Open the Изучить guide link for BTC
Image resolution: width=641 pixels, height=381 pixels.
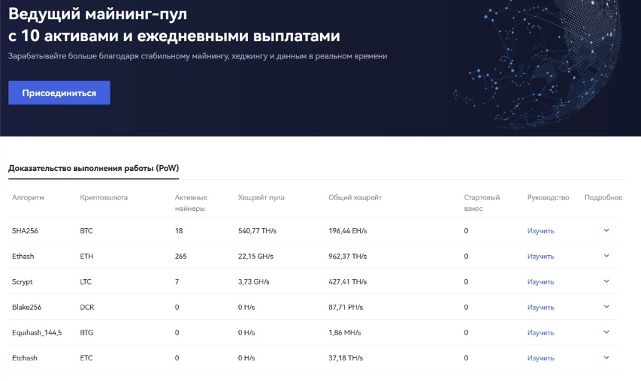540,231
